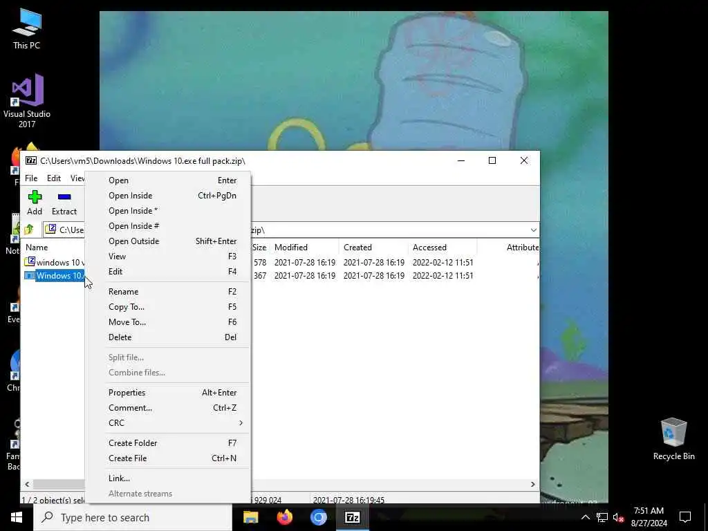Click 7-Zip title bar app icon

(x=30, y=160)
